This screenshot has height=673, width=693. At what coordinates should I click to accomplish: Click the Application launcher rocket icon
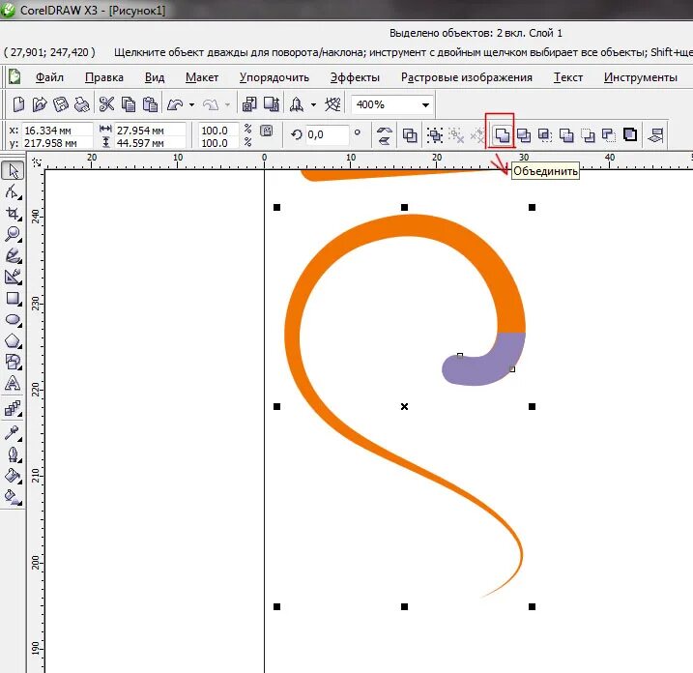point(296,104)
